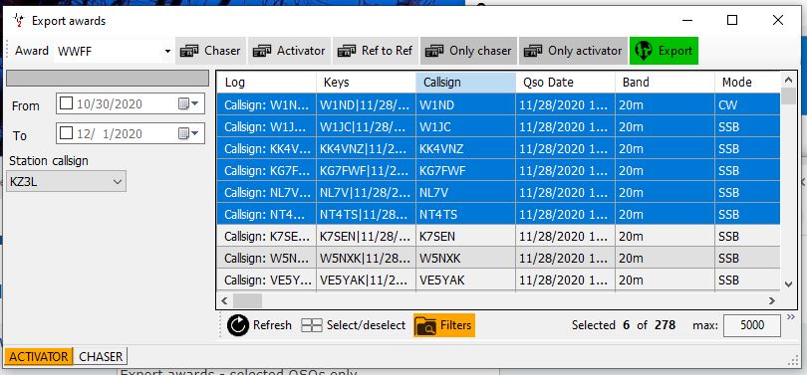Click the horizontal scrollbar thumb

tap(247, 300)
